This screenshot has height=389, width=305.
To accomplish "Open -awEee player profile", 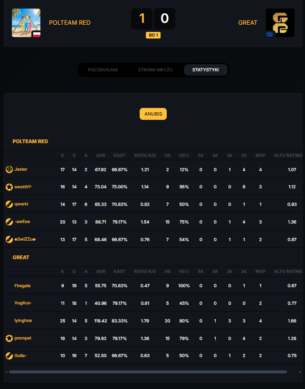I will [22, 222].
